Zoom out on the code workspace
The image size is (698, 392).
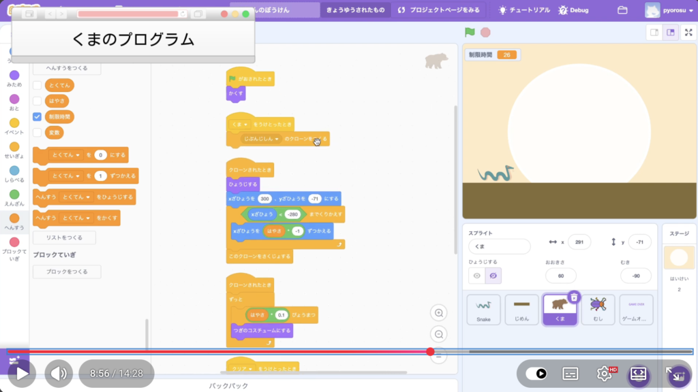[439, 334]
